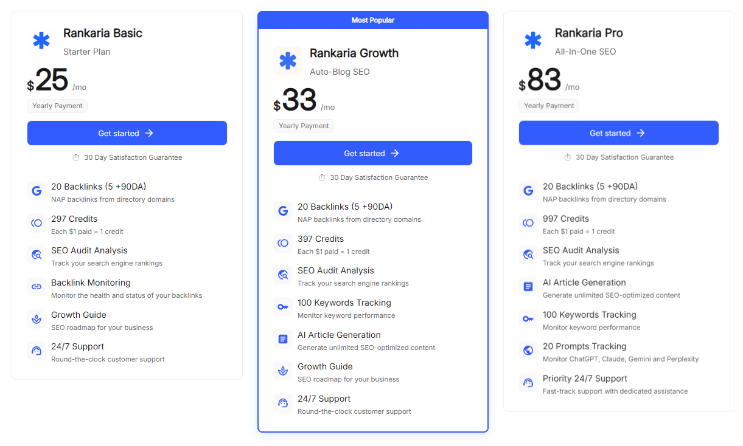This screenshot has width=743, height=446.
Task: Click key icon for Keywords Tracking in Growth
Action: tap(283, 307)
